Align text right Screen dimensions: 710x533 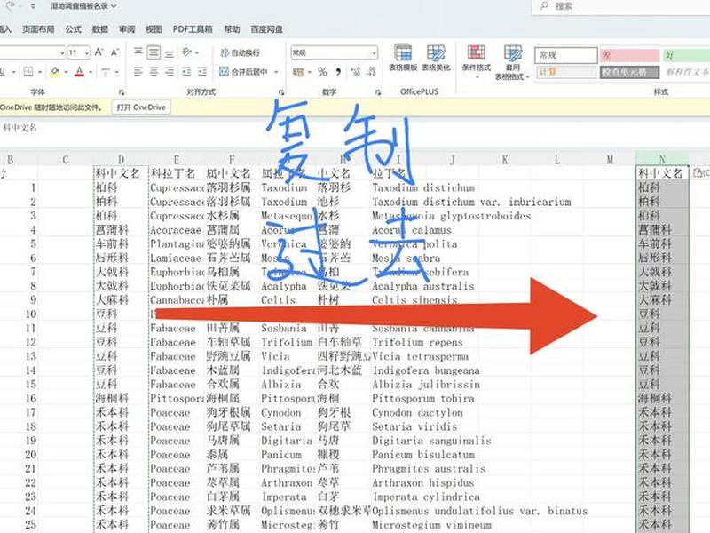point(170,72)
